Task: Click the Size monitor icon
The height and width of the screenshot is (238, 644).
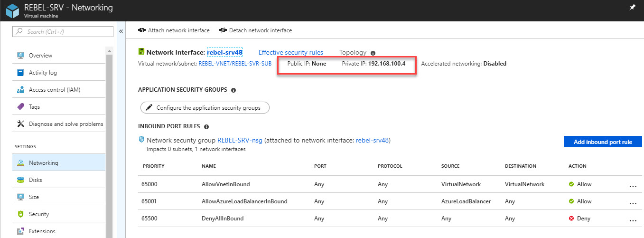Action: [20, 197]
